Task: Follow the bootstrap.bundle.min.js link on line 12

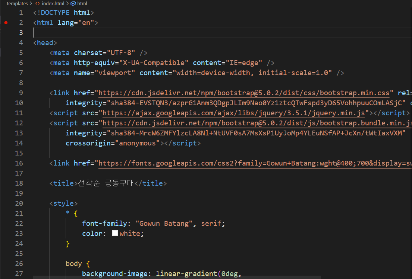Action: tap(257, 123)
